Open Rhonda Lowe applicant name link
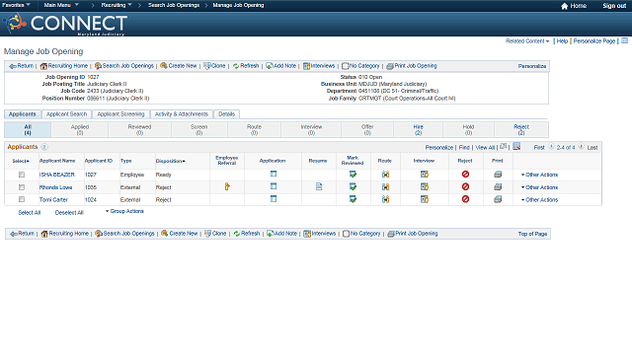 pyautogui.click(x=55, y=187)
